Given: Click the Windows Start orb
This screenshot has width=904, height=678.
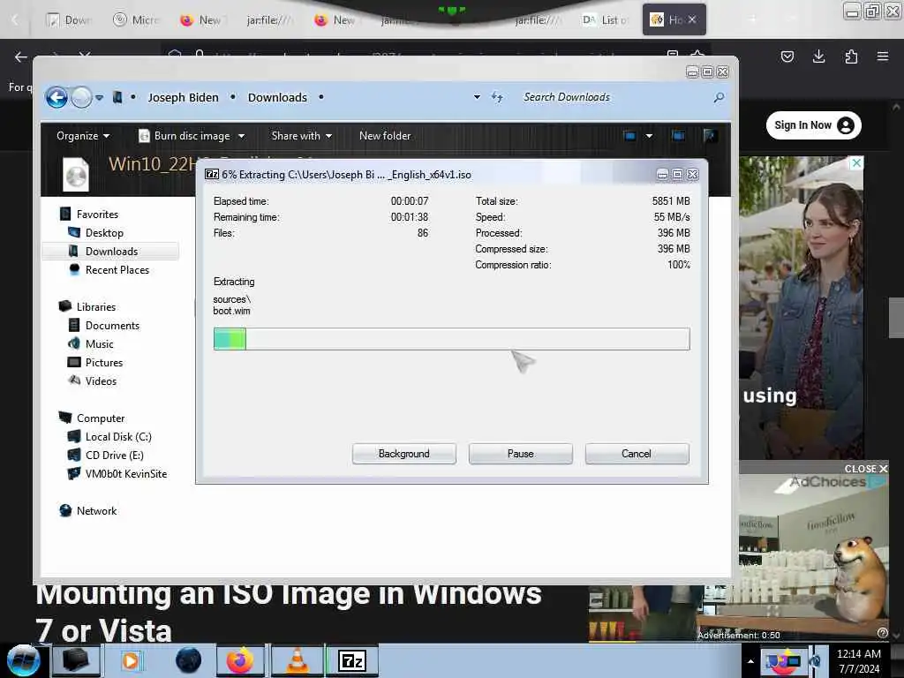Looking at the screenshot, I should click(x=23, y=660).
